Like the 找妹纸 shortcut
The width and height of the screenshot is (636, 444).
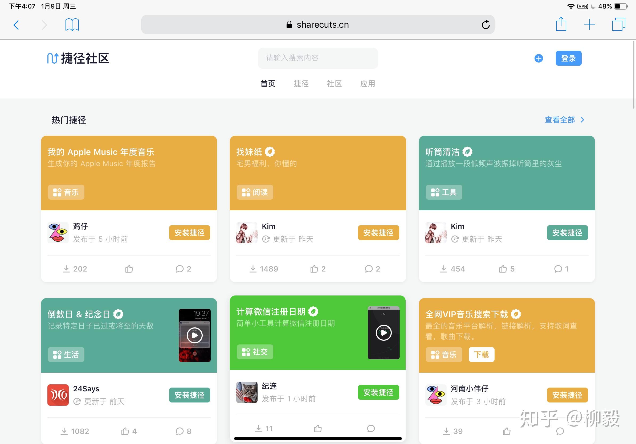point(314,269)
